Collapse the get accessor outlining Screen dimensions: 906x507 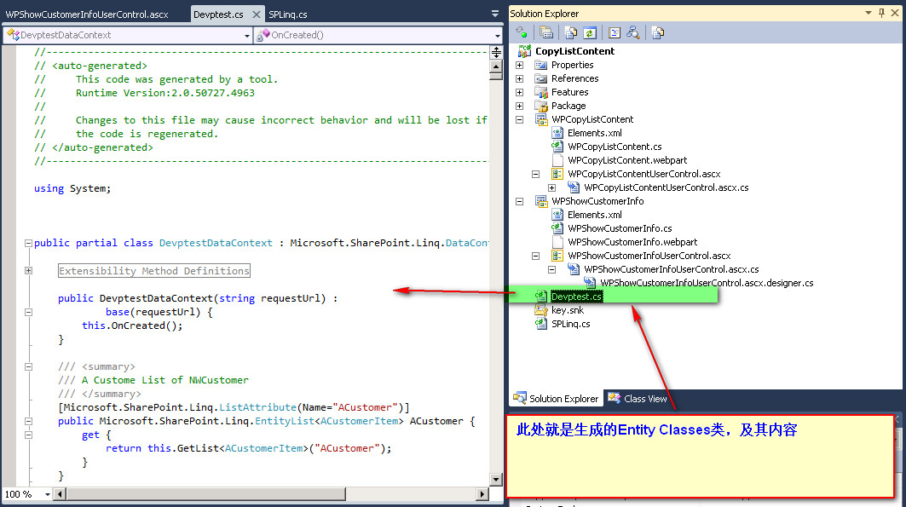[28, 435]
